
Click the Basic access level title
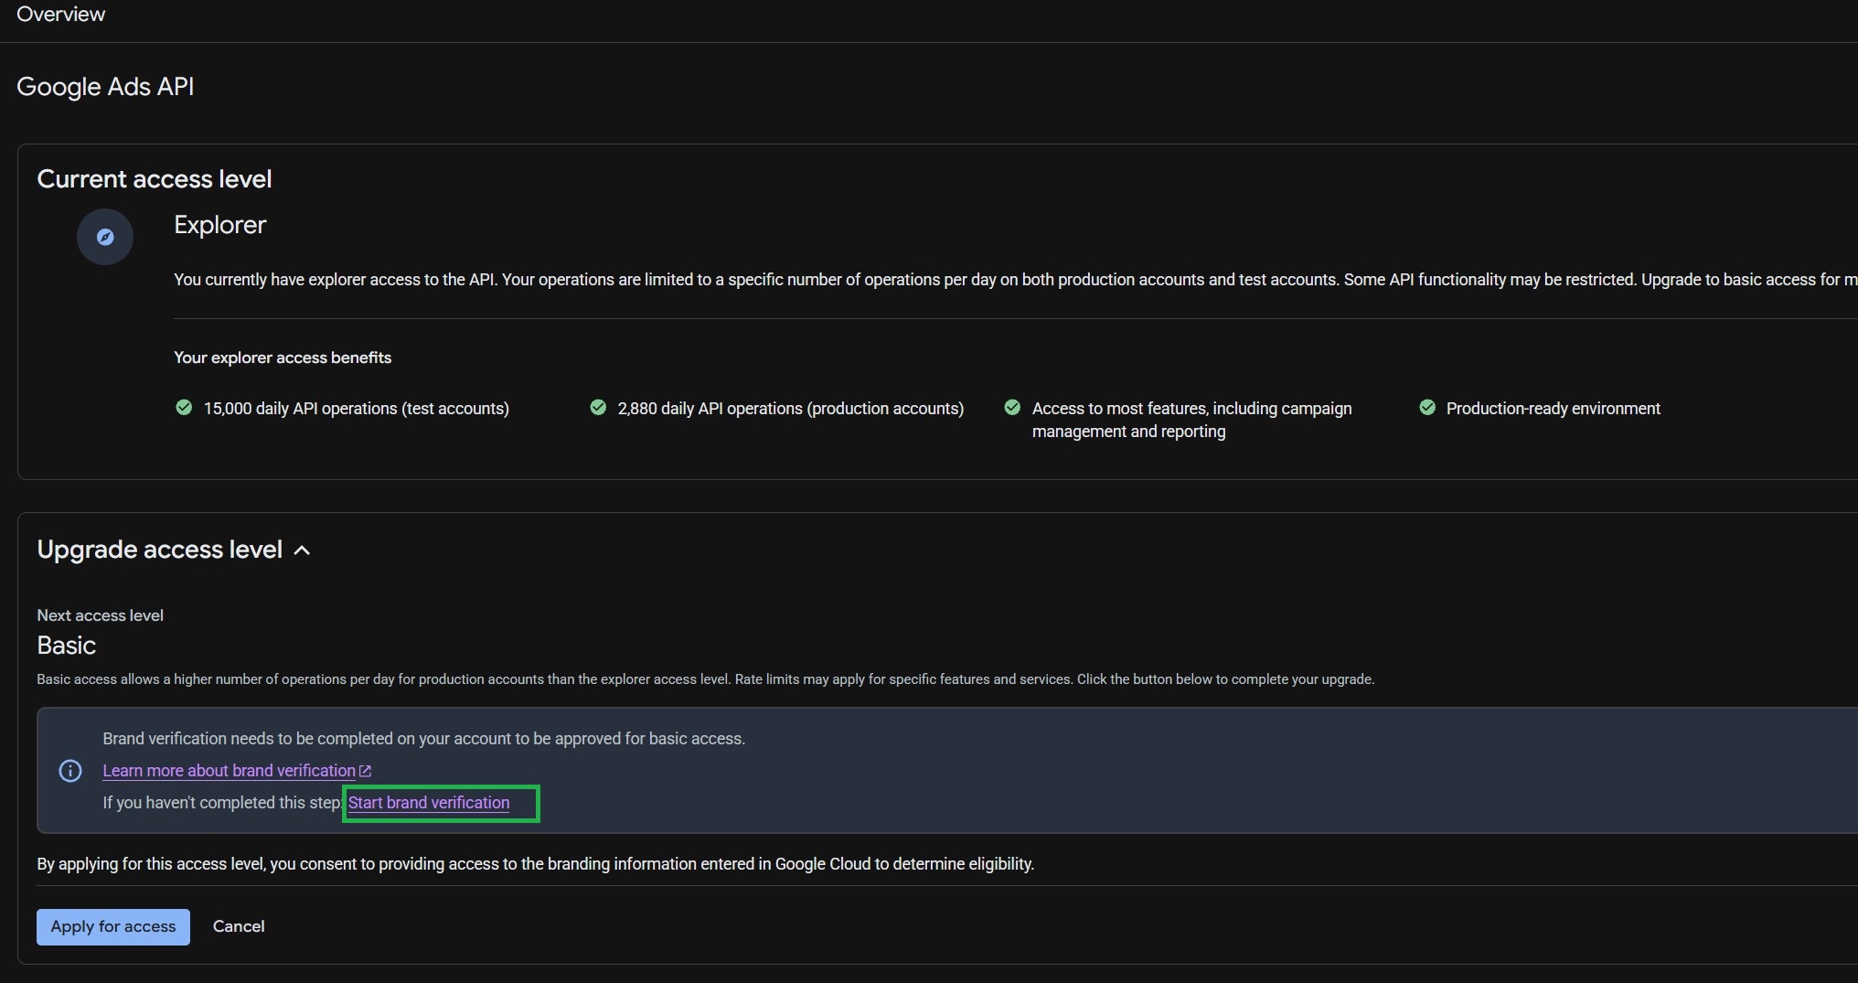tap(67, 646)
